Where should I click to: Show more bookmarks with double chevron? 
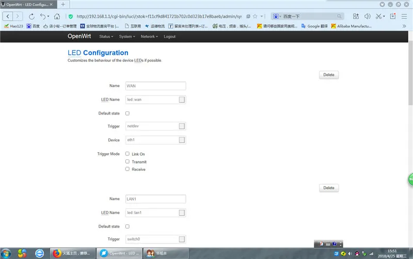[404, 26]
